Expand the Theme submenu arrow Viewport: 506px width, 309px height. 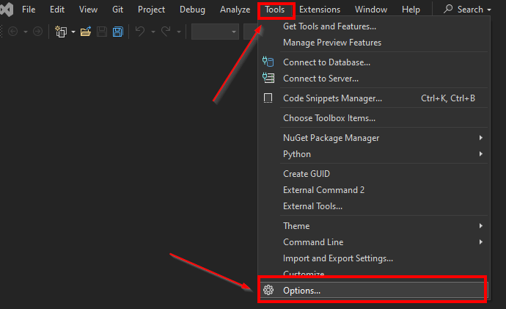[x=481, y=226]
